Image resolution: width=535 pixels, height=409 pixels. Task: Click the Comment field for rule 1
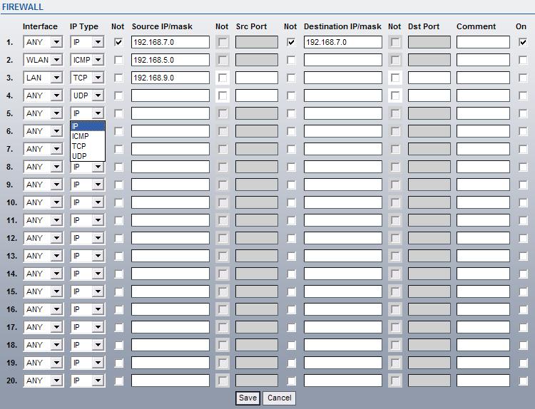tap(482, 42)
